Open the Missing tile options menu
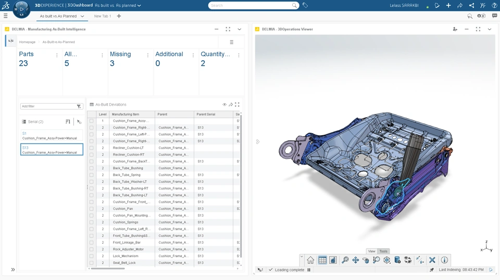 coord(147,55)
